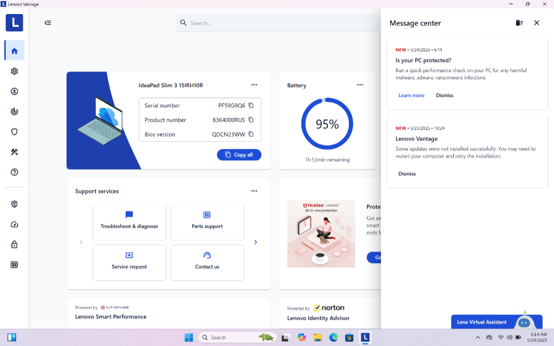Copy the Serial number value
Viewport: 554px width, 346px height.
(251, 105)
